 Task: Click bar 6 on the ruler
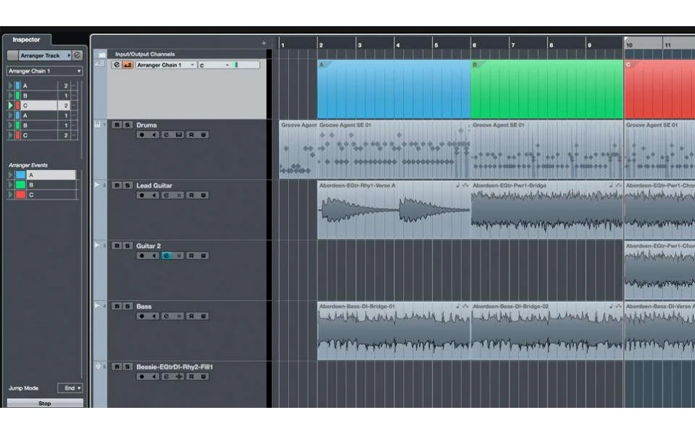(x=474, y=45)
